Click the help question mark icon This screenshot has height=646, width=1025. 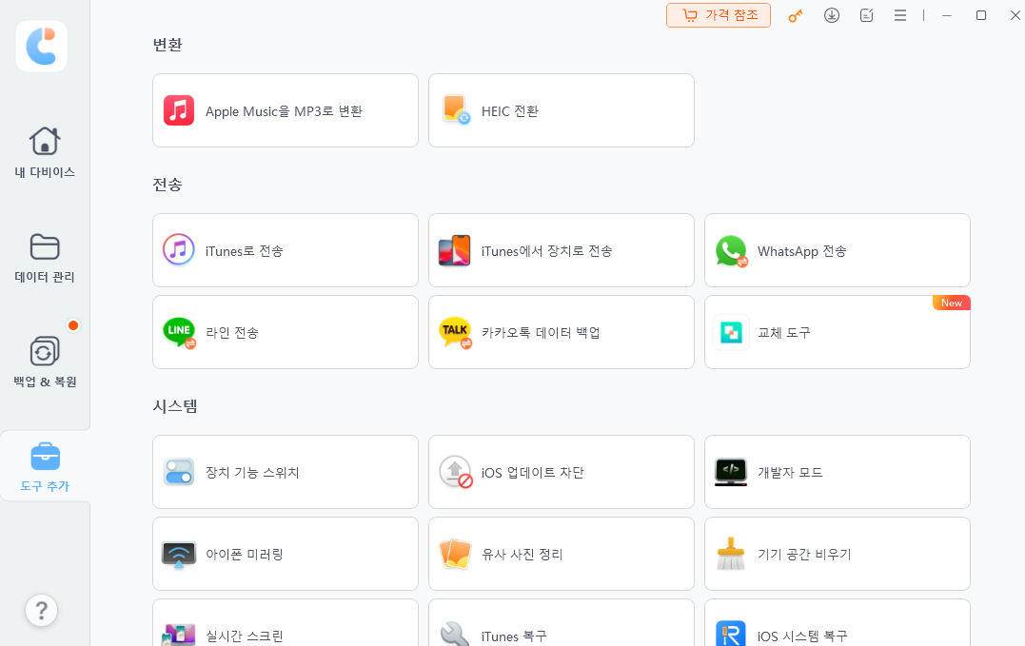[x=41, y=610]
